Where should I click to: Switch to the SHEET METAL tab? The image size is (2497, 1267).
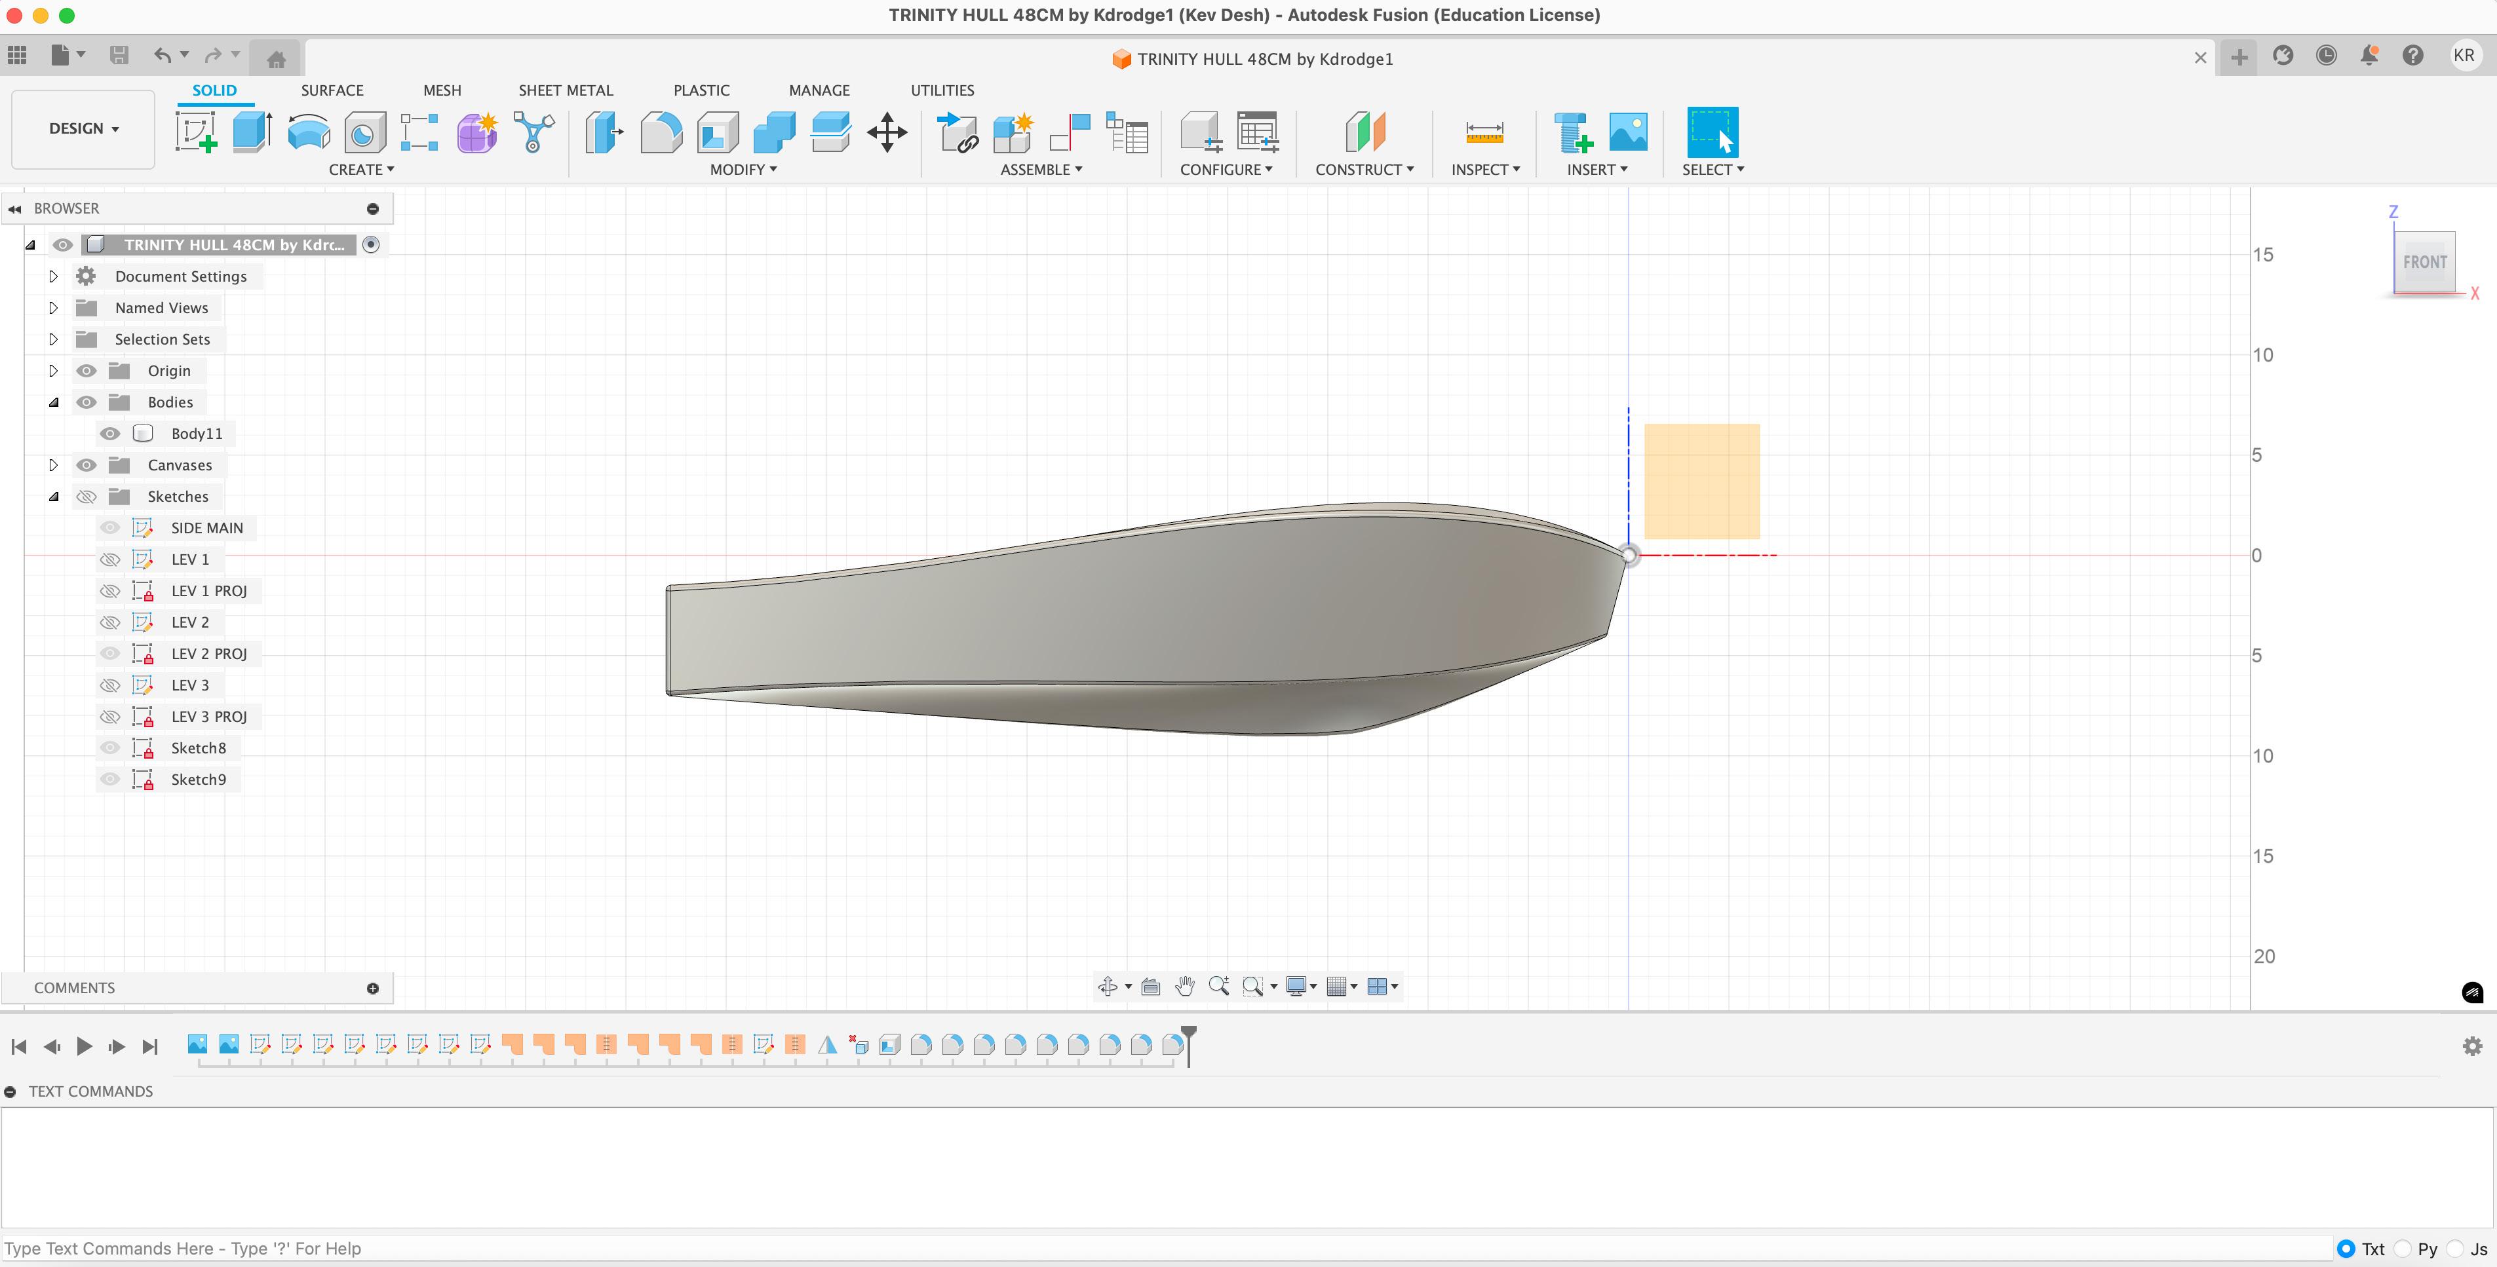point(565,90)
